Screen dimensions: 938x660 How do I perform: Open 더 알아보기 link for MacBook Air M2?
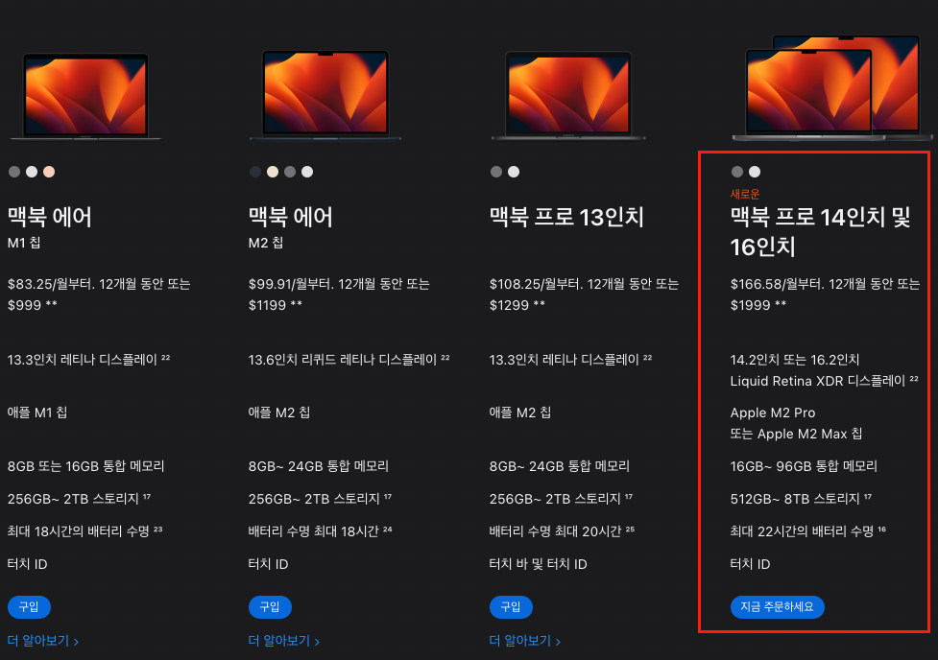[x=284, y=641]
